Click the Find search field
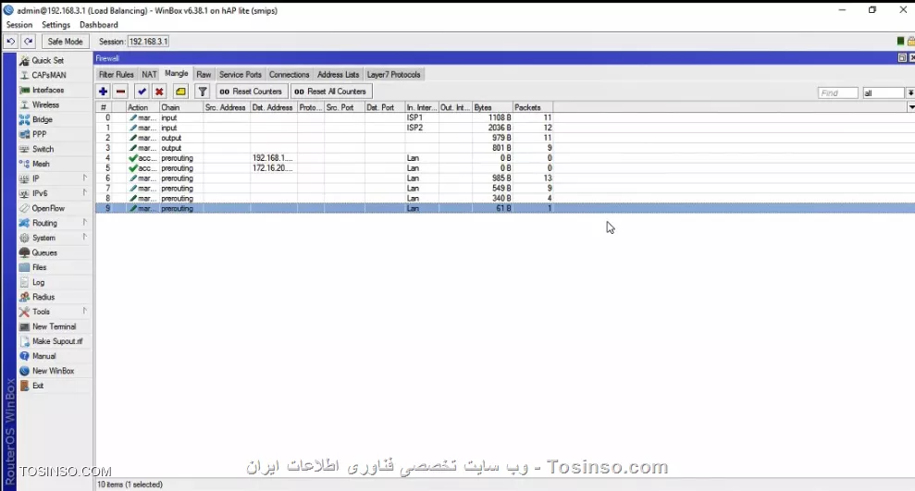This screenshot has width=915, height=491. tap(837, 93)
